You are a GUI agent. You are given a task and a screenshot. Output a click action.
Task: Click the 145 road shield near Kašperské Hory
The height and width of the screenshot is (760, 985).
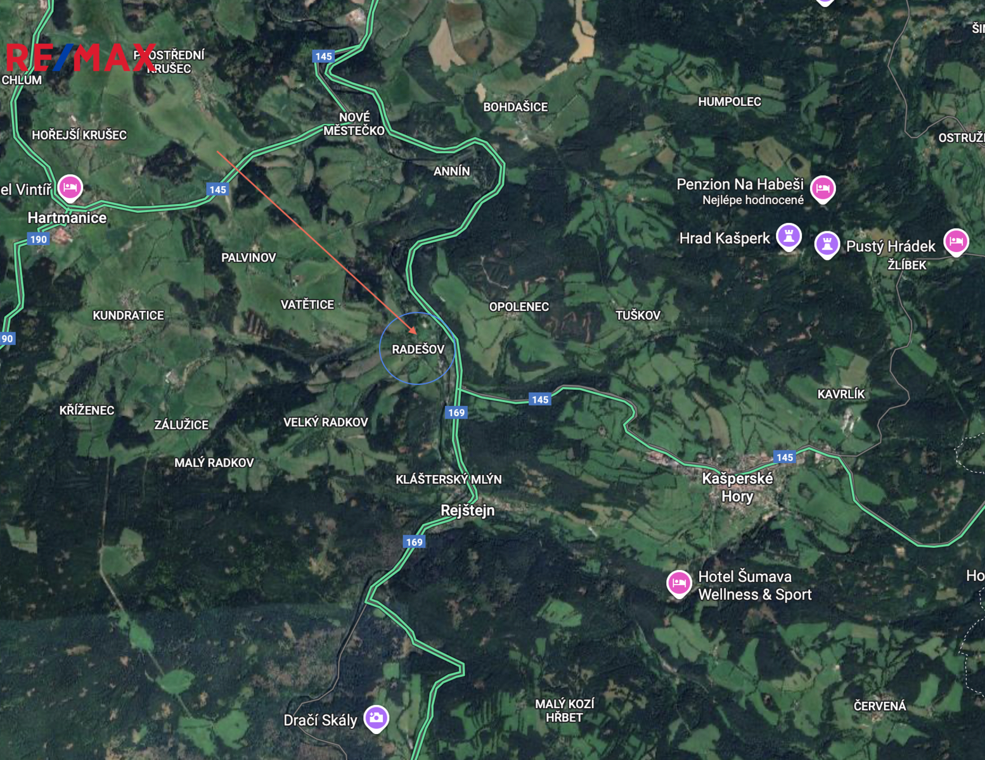785,457
